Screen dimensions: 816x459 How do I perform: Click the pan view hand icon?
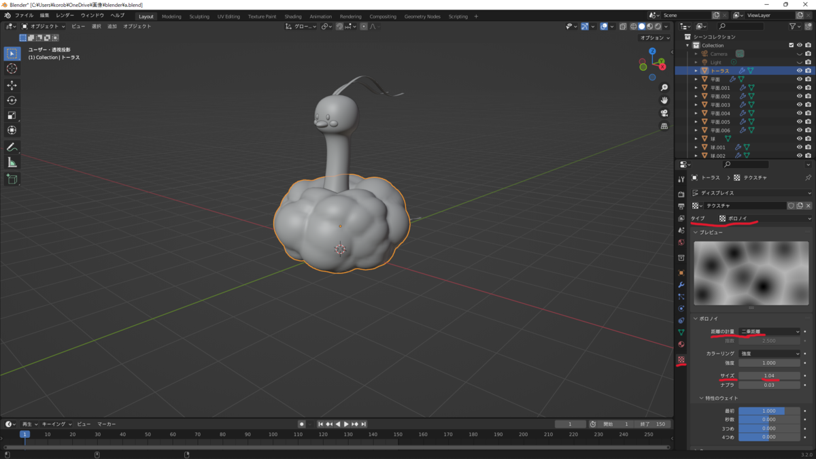[664, 100]
